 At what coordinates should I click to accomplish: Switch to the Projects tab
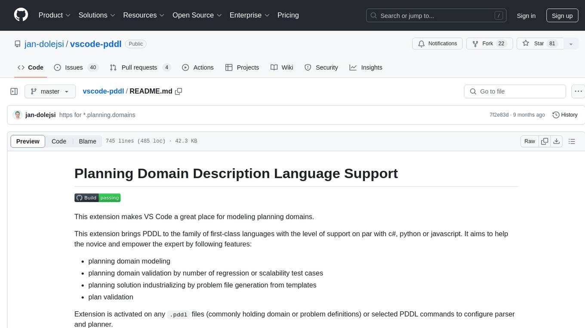(x=242, y=67)
